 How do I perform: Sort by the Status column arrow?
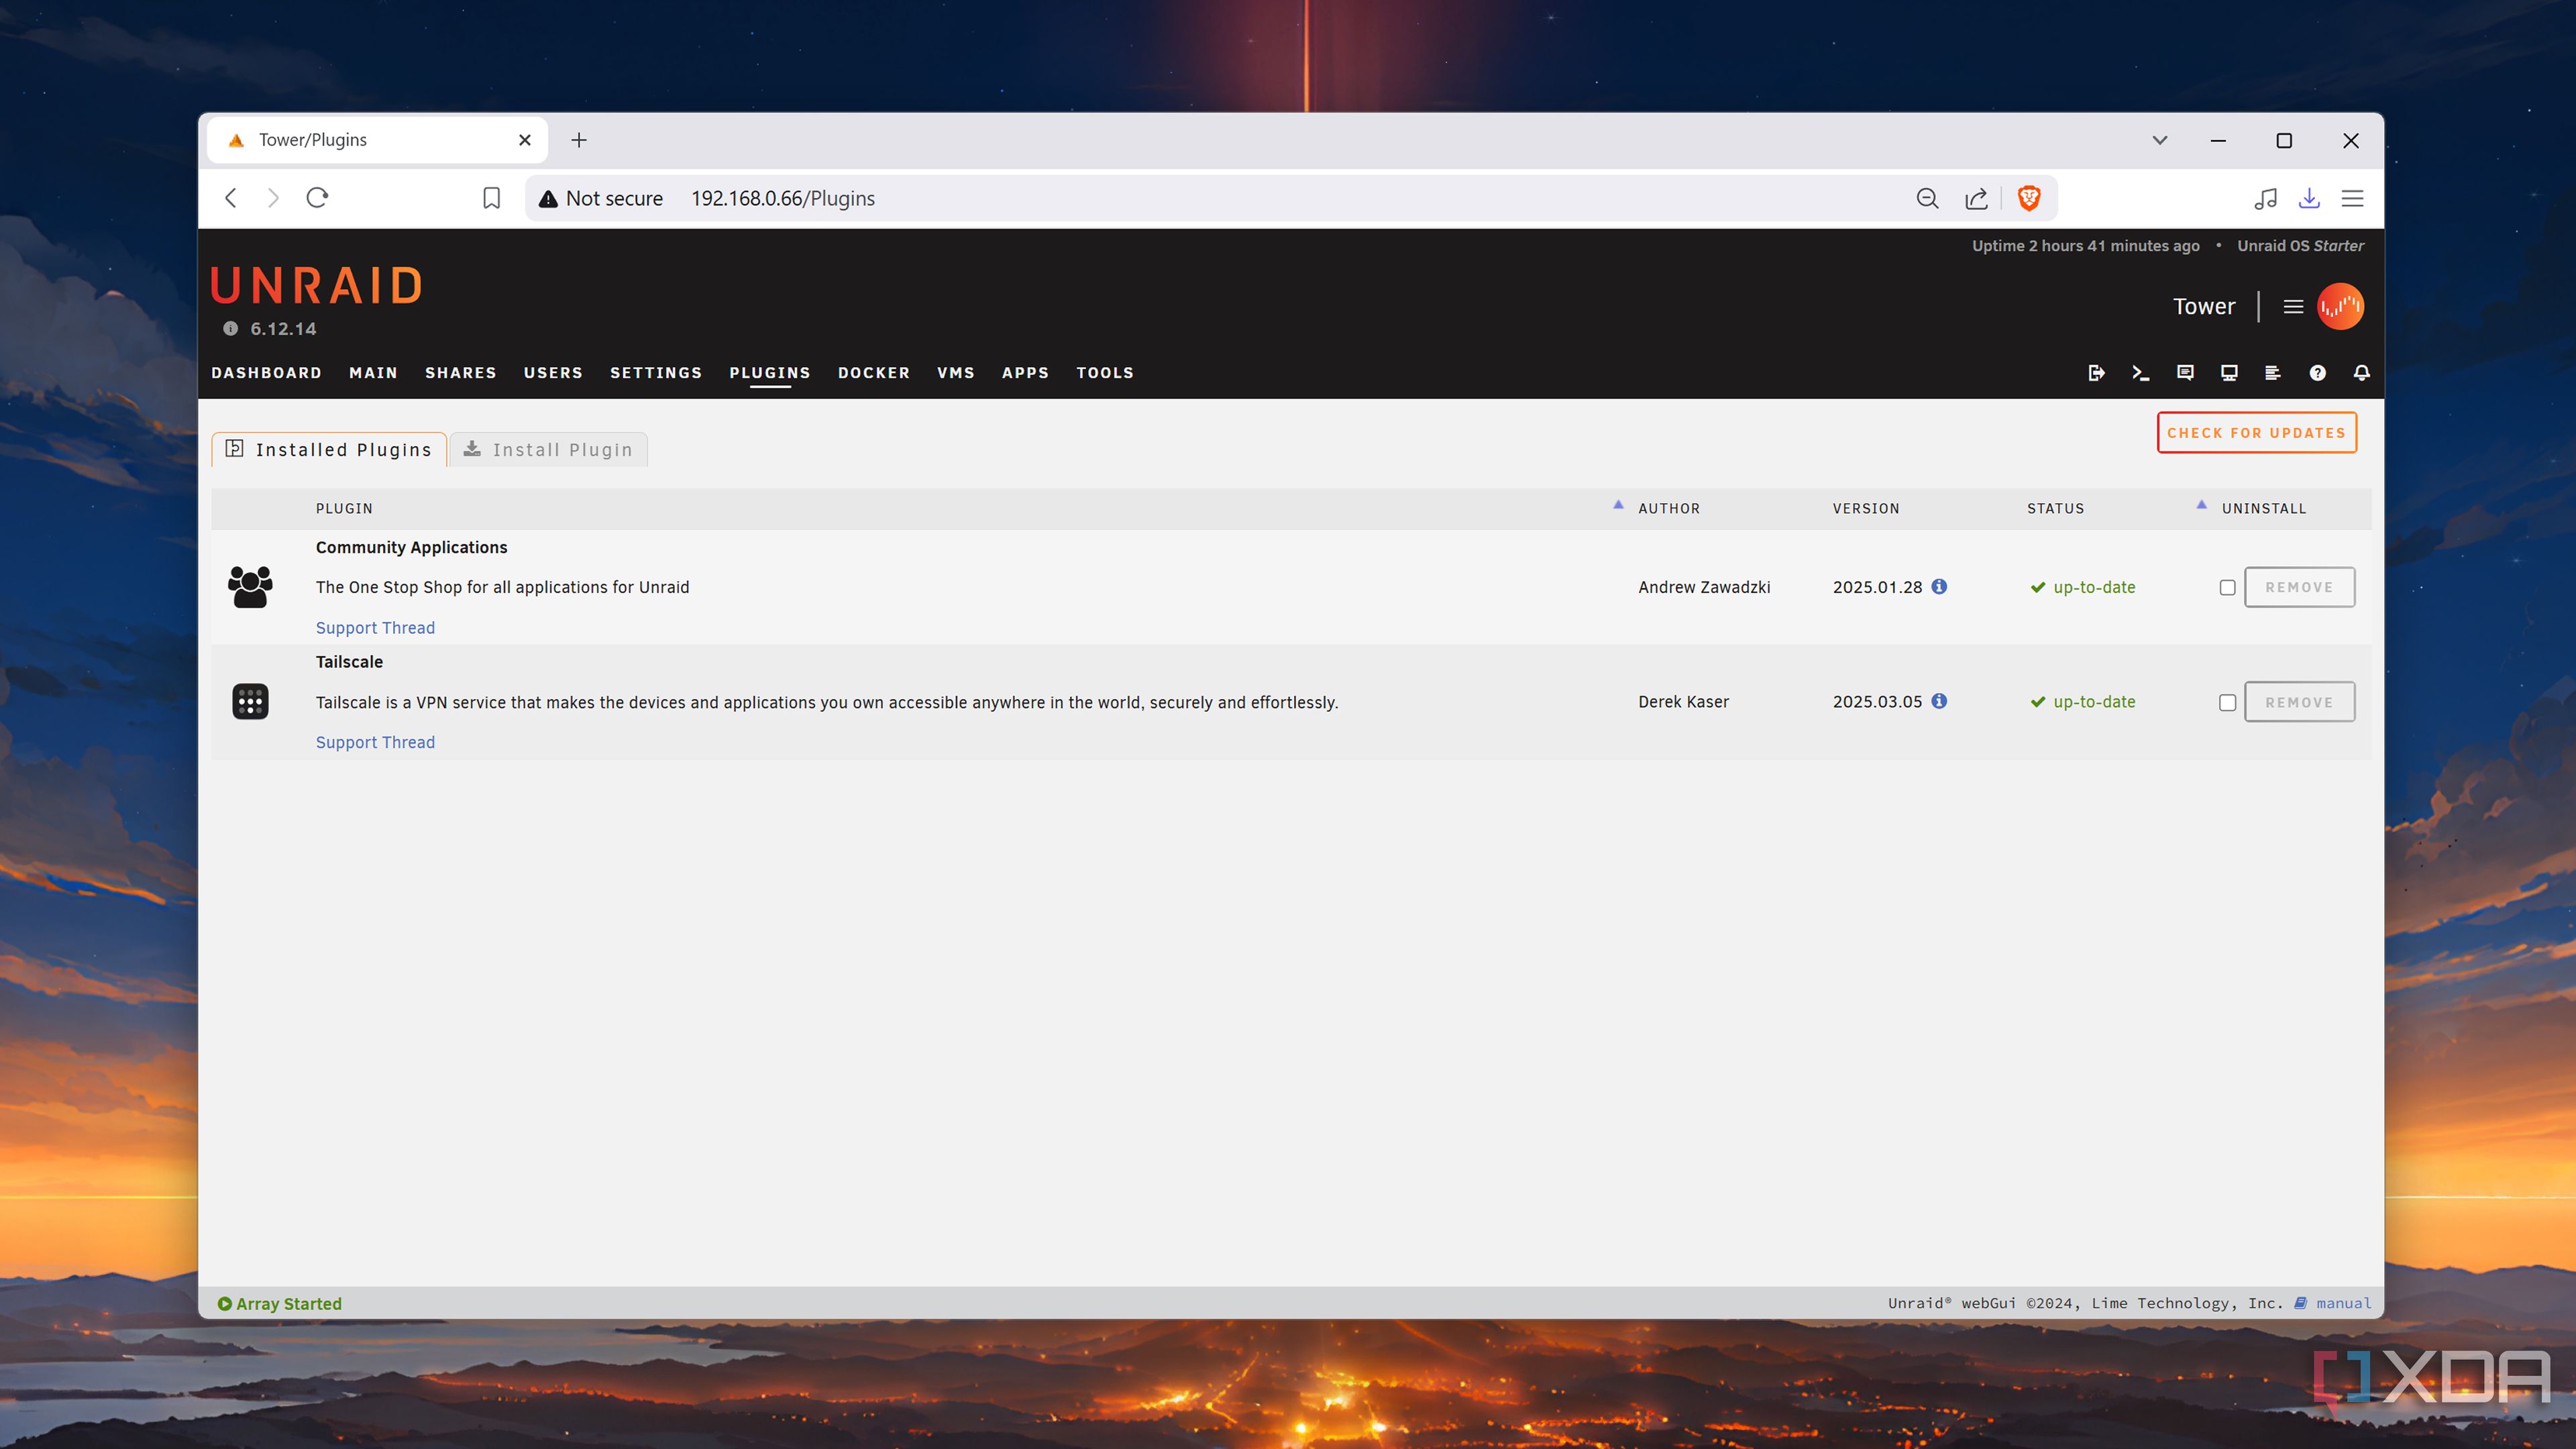pos(2201,505)
